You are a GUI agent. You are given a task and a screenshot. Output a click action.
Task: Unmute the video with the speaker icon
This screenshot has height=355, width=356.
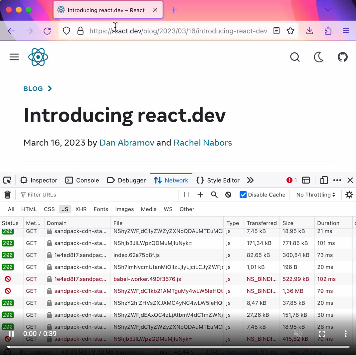click(298, 333)
